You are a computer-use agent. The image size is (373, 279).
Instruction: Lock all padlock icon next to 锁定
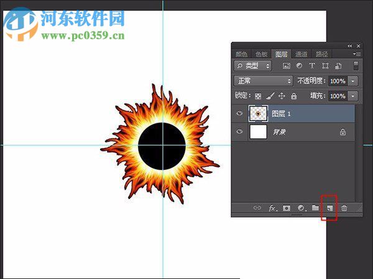coord(294,96)
